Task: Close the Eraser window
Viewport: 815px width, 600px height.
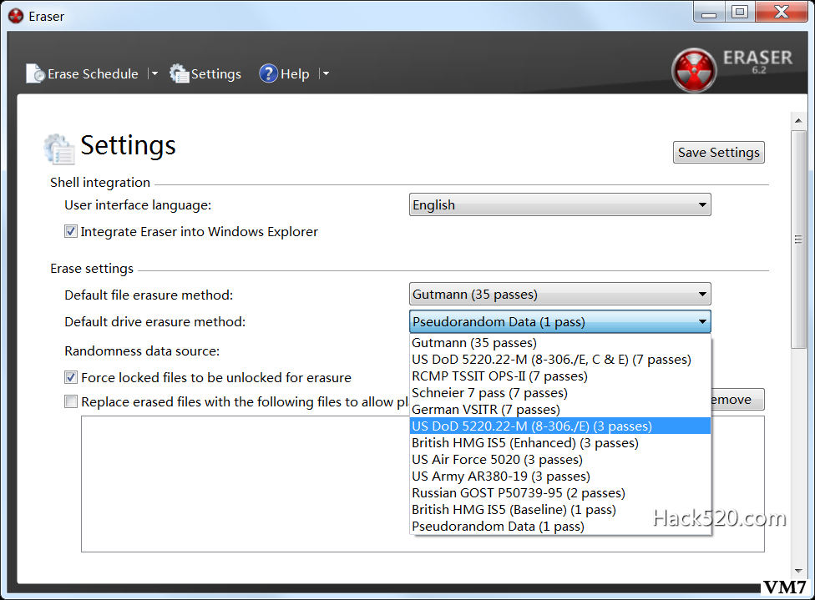Action: [782, 13]
